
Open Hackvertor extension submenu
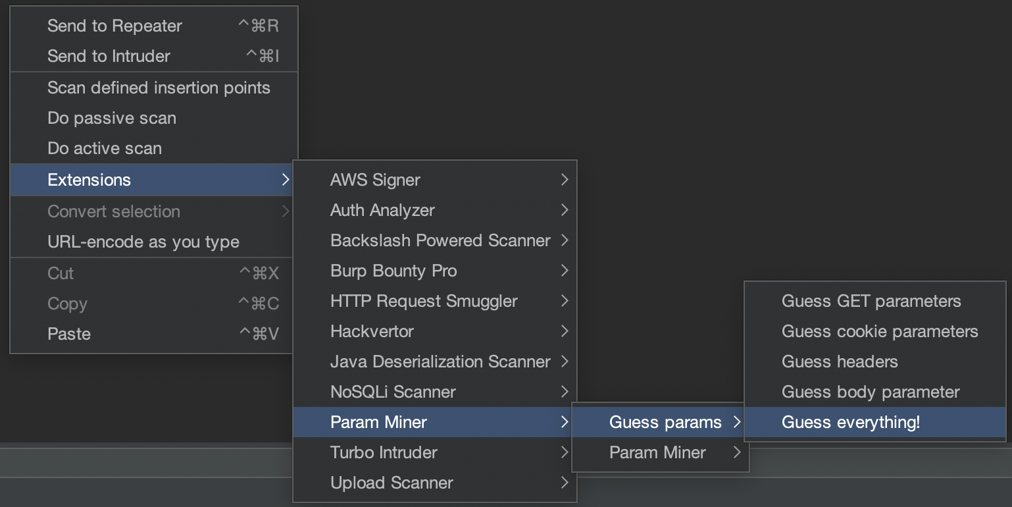click(435, 331)
